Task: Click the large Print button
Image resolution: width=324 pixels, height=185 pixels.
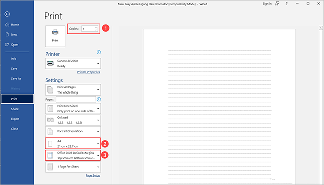Action: tap(55, 36)
